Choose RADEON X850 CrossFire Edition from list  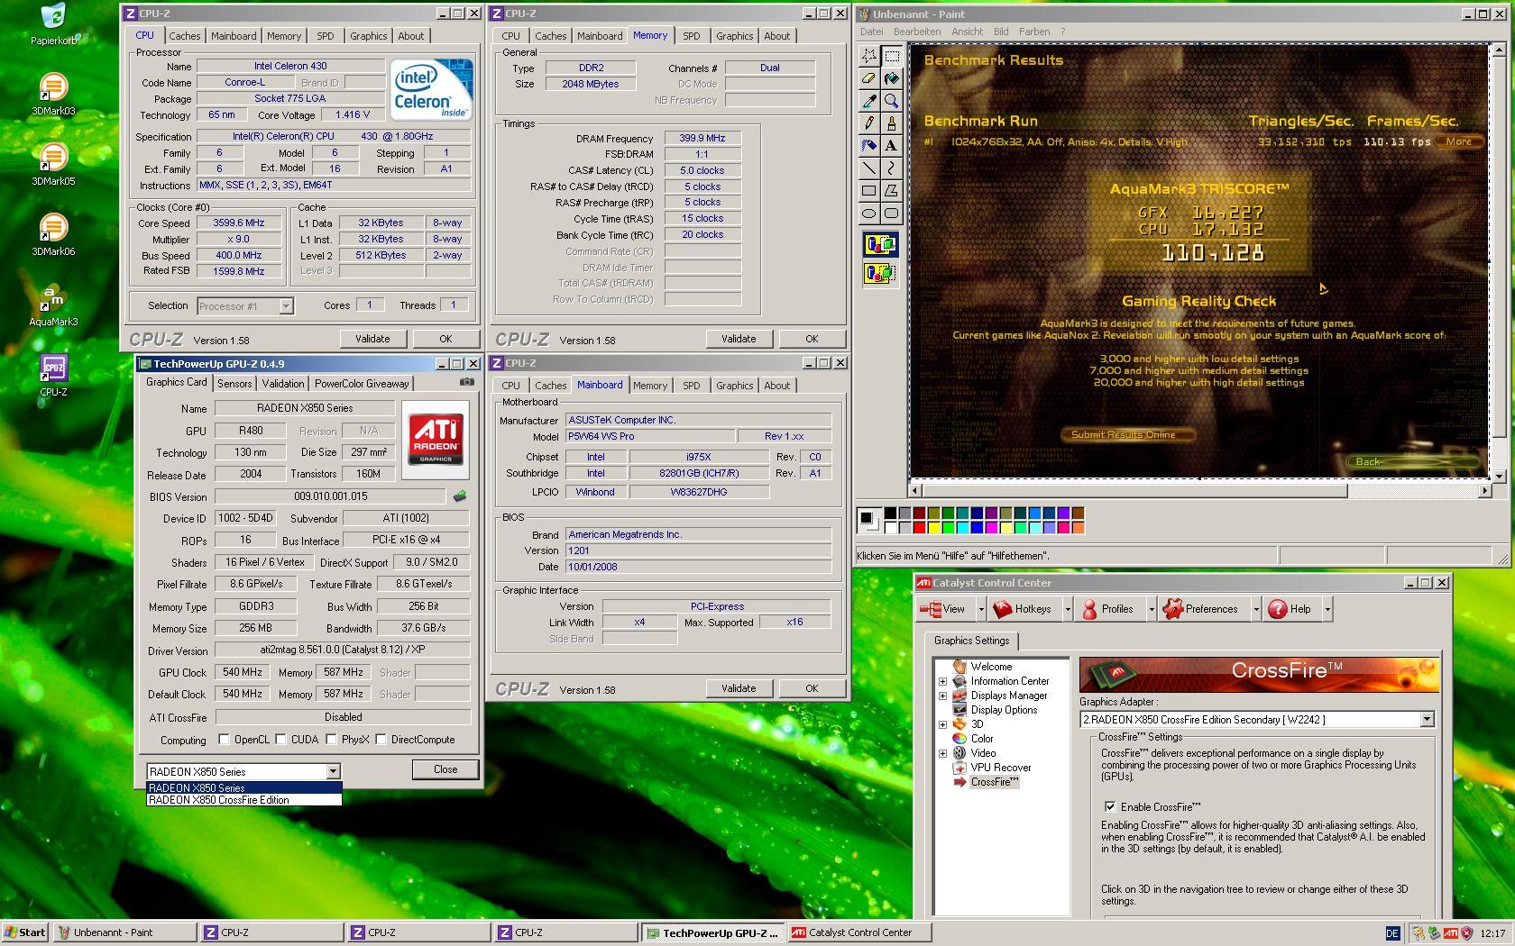click(244, 800)
